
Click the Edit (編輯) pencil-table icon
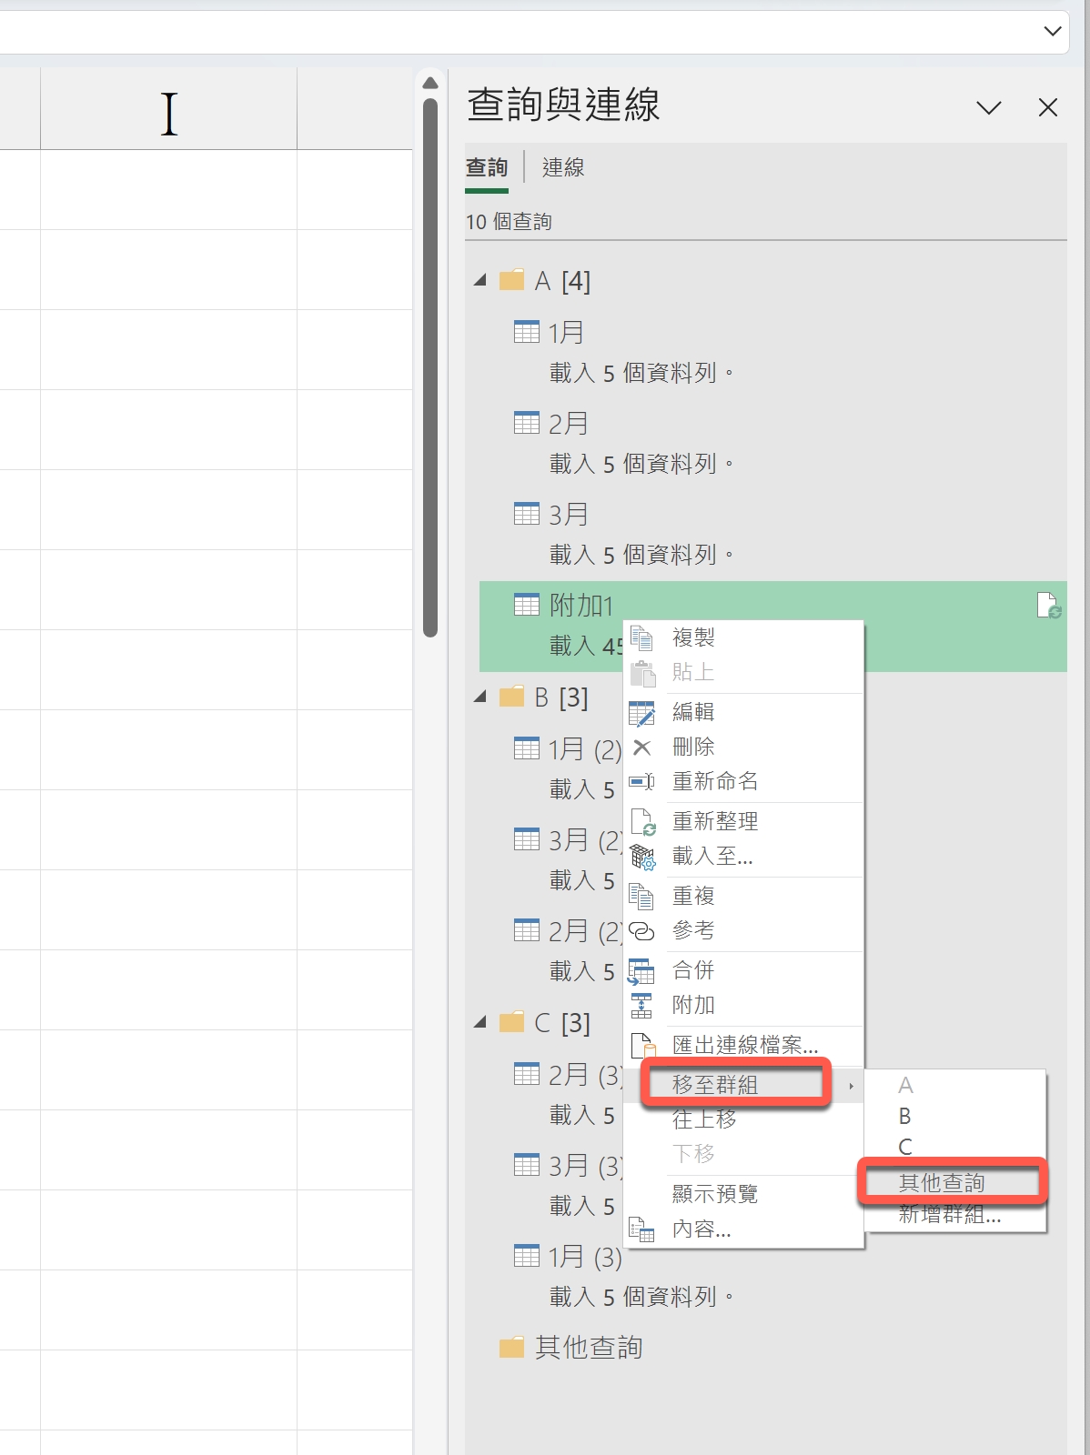click(641, 713)
